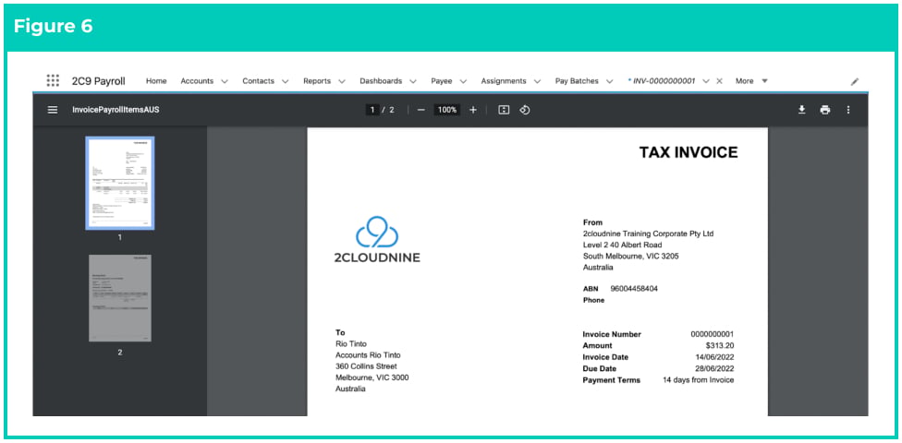
Task: Open the Pay Batches tab
Action: [577, 81]
